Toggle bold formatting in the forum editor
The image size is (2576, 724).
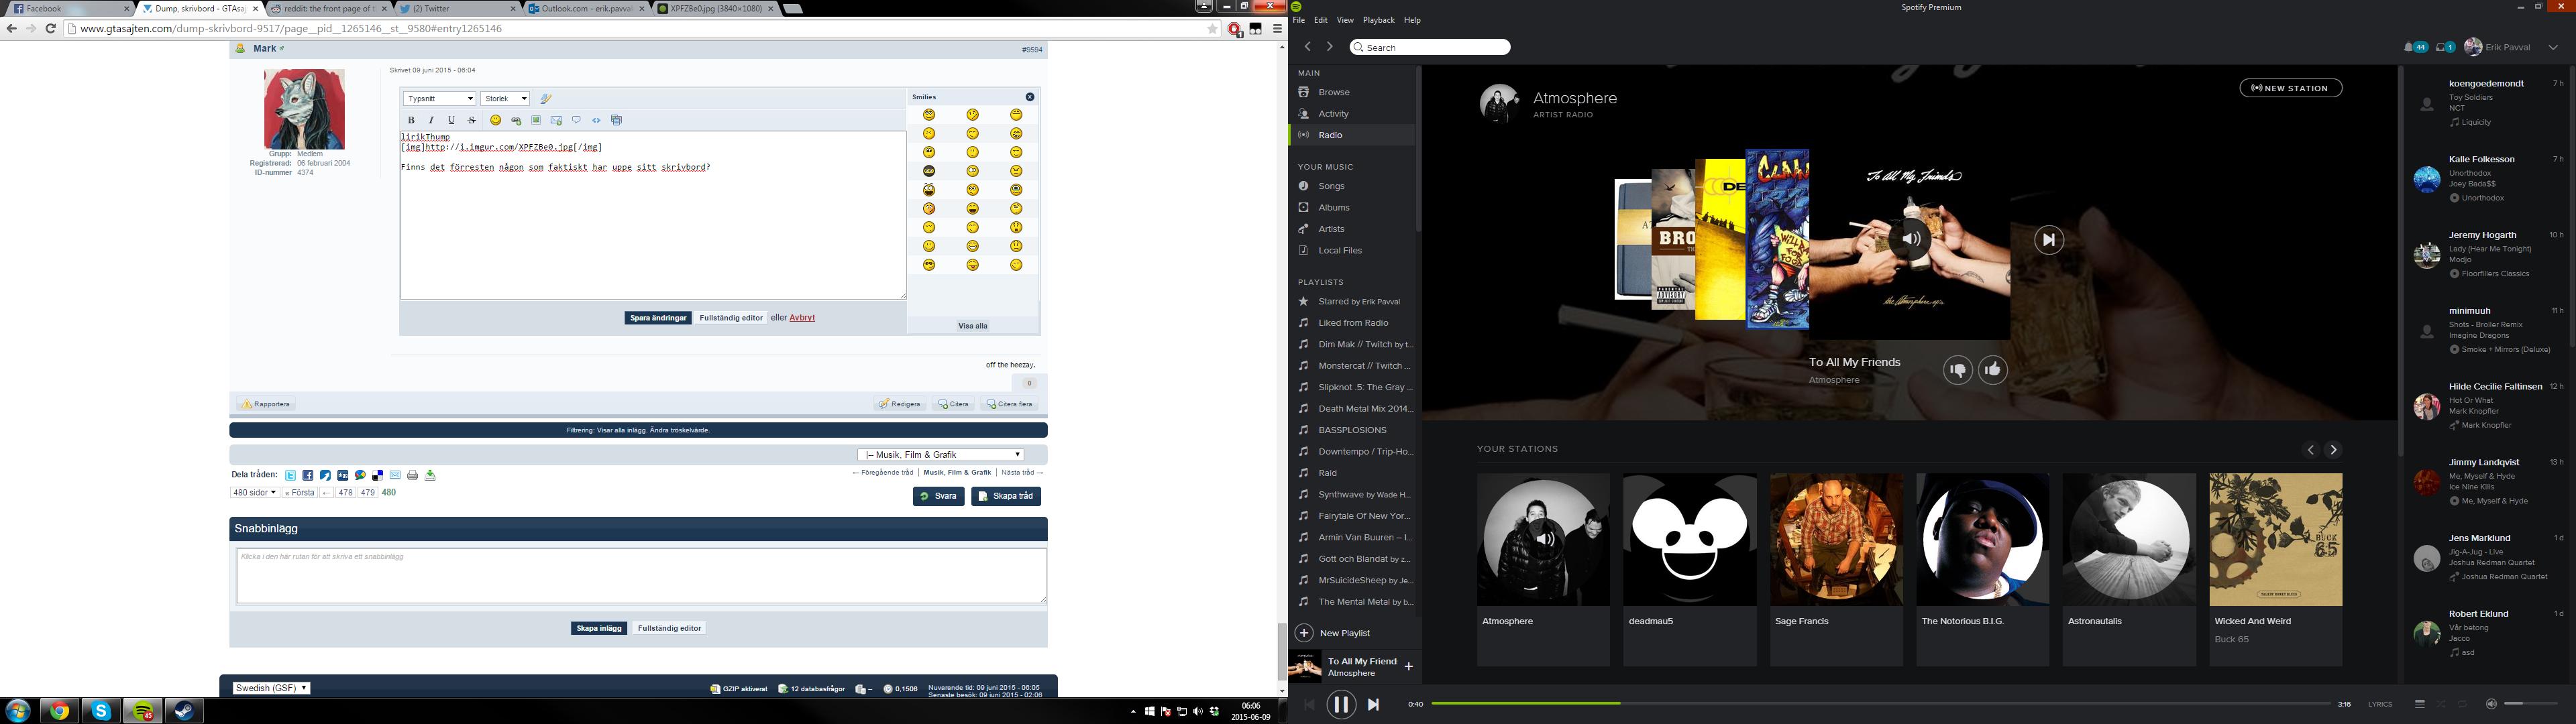tap(411, 120)
